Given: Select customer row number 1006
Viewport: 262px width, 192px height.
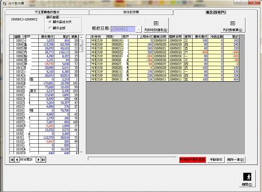Looking at the screenshot, I should [44, 52].
